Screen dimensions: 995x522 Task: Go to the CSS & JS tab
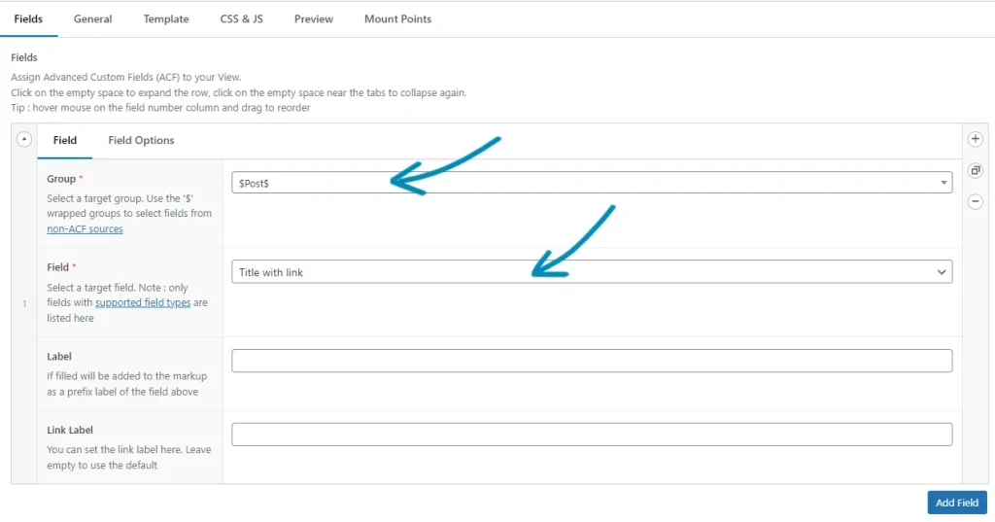pyautogui.click(x=241, y=18)
